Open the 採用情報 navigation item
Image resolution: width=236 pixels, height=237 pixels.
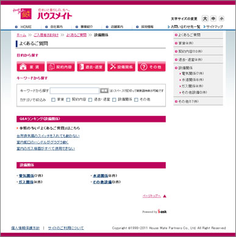click(x=145, y=27)
